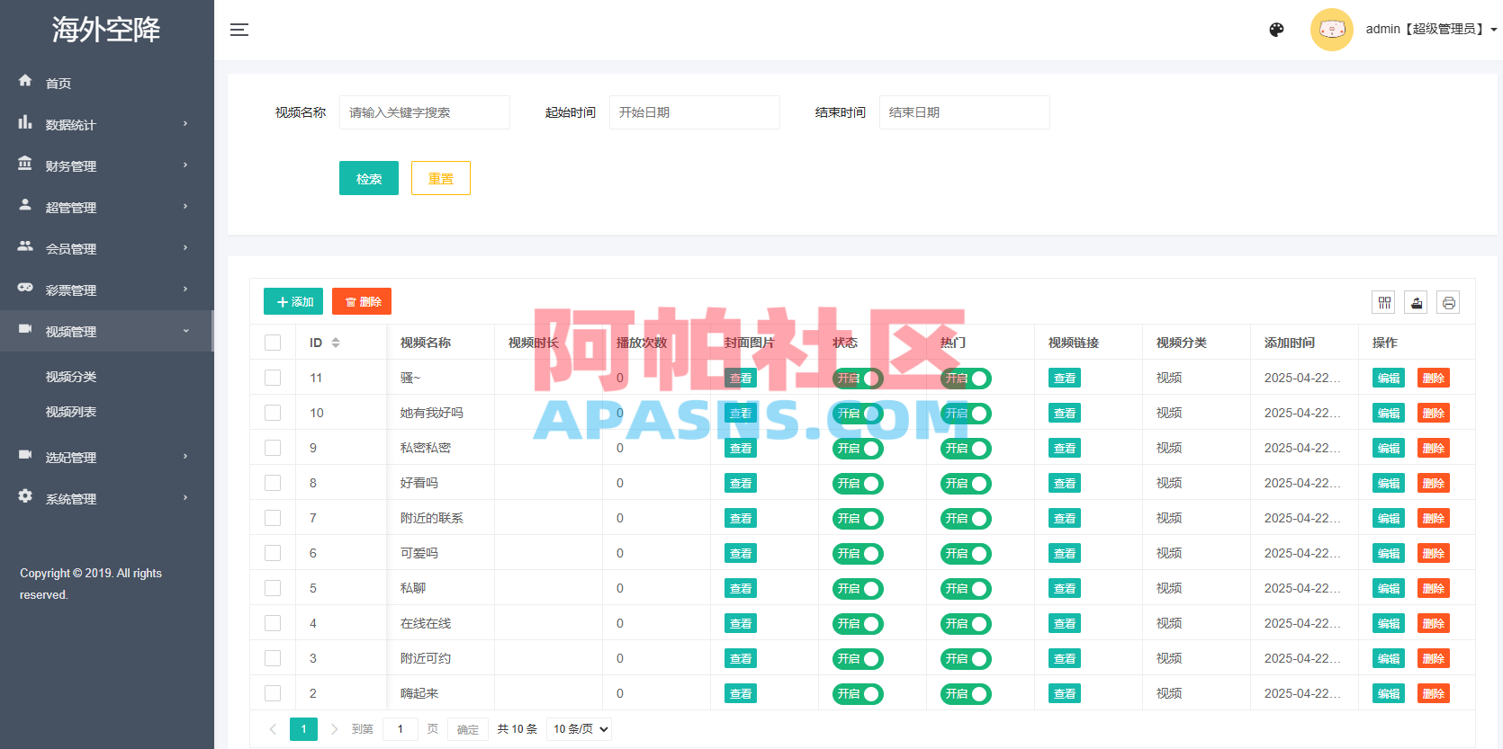Click the home icon beside 首页
The height and width of the screenshot is (749, 1503).
[25, 80]
